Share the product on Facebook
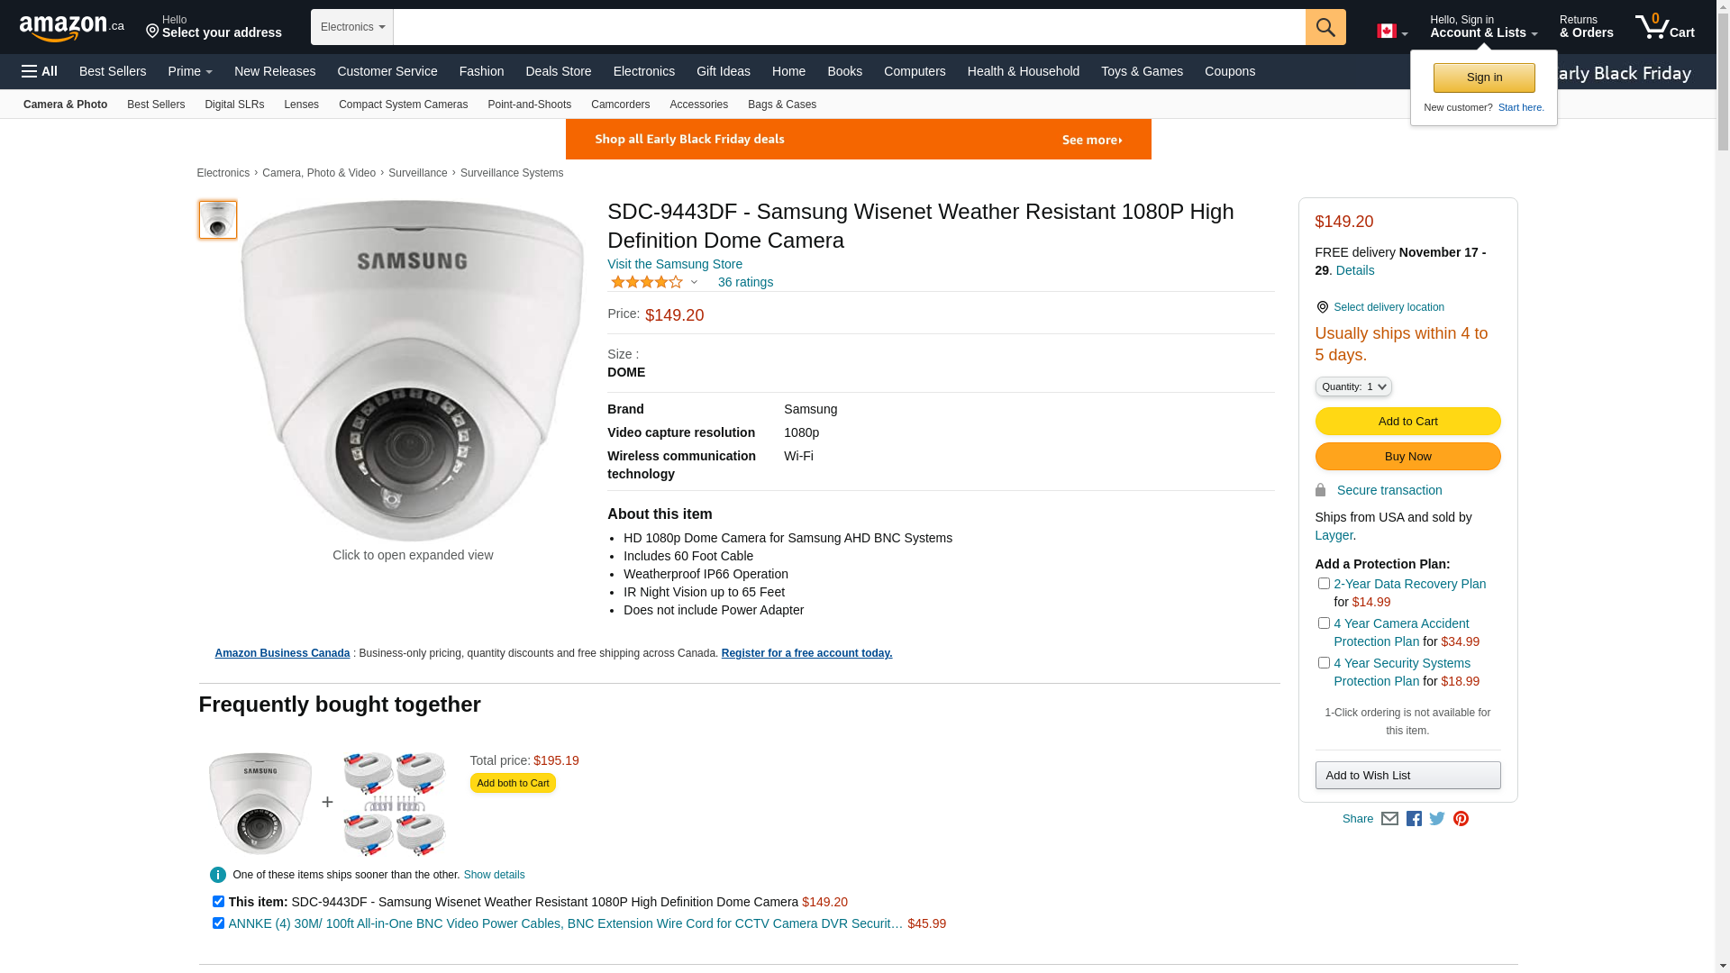The image size is (1730, 973). pyautogui.click(x=1414, y=819)
